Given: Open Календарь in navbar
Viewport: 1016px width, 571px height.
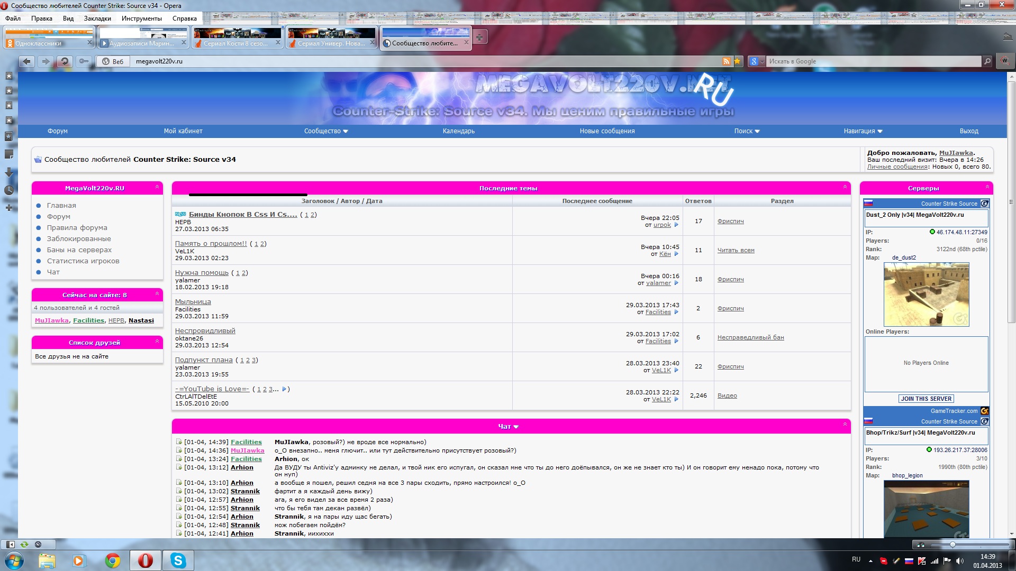Looking at the screenshot, I should [x=459, y=131].
